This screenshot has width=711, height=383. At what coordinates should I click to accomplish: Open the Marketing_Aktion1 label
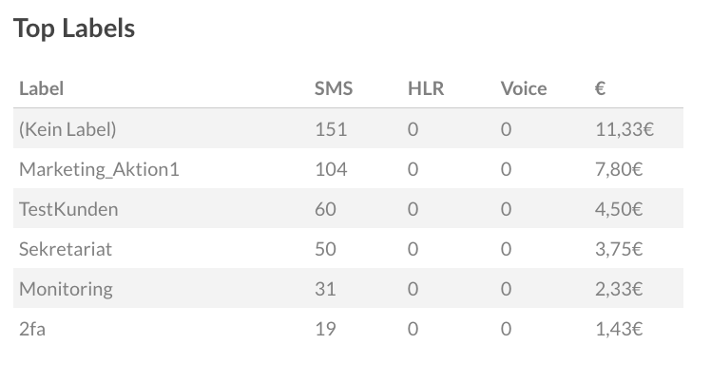(99, 169)
